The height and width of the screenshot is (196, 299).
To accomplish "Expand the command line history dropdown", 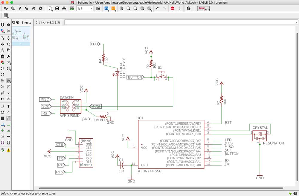I will 296,22.
